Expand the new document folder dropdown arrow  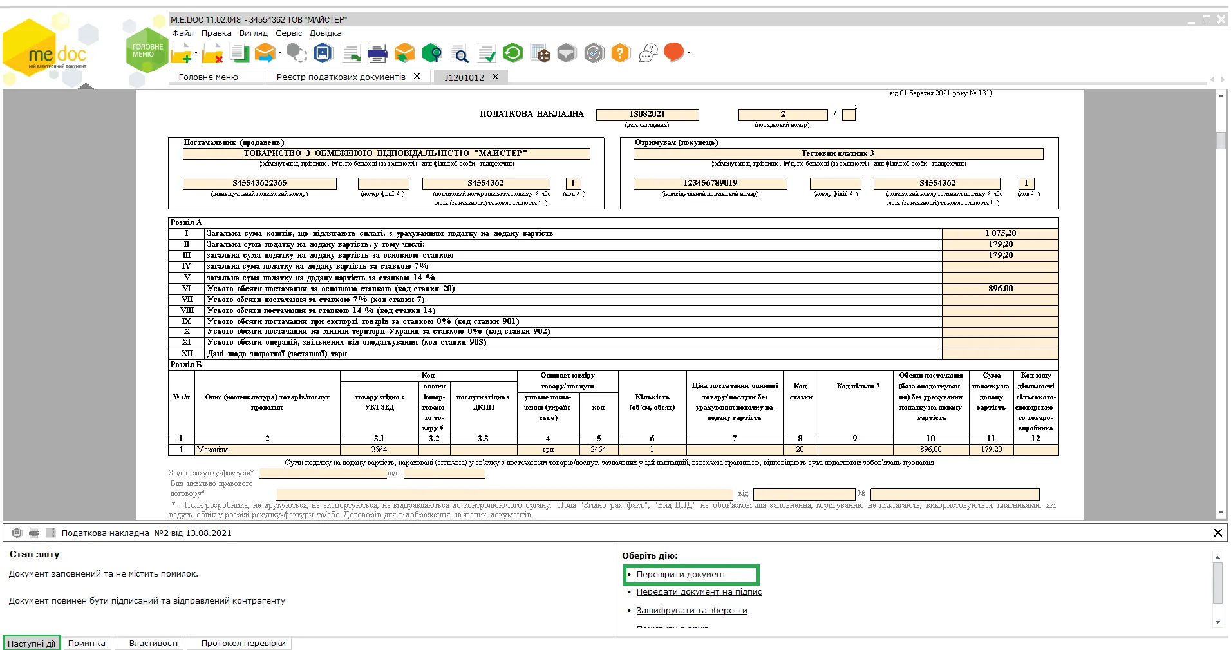pyautogui.click(x=196, y=53)
